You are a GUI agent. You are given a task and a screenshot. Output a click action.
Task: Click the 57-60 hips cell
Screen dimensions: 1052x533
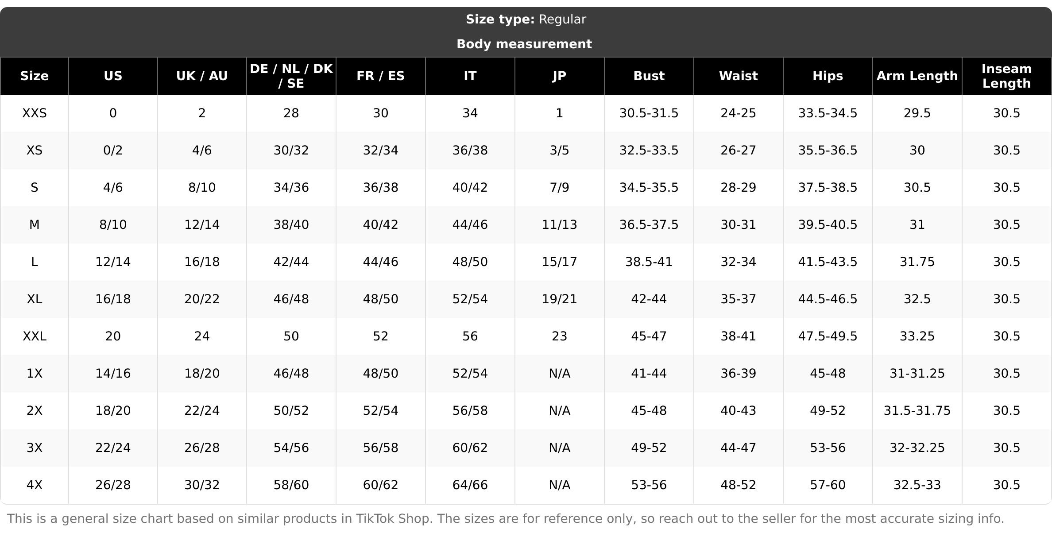click(x=828, y=485)
